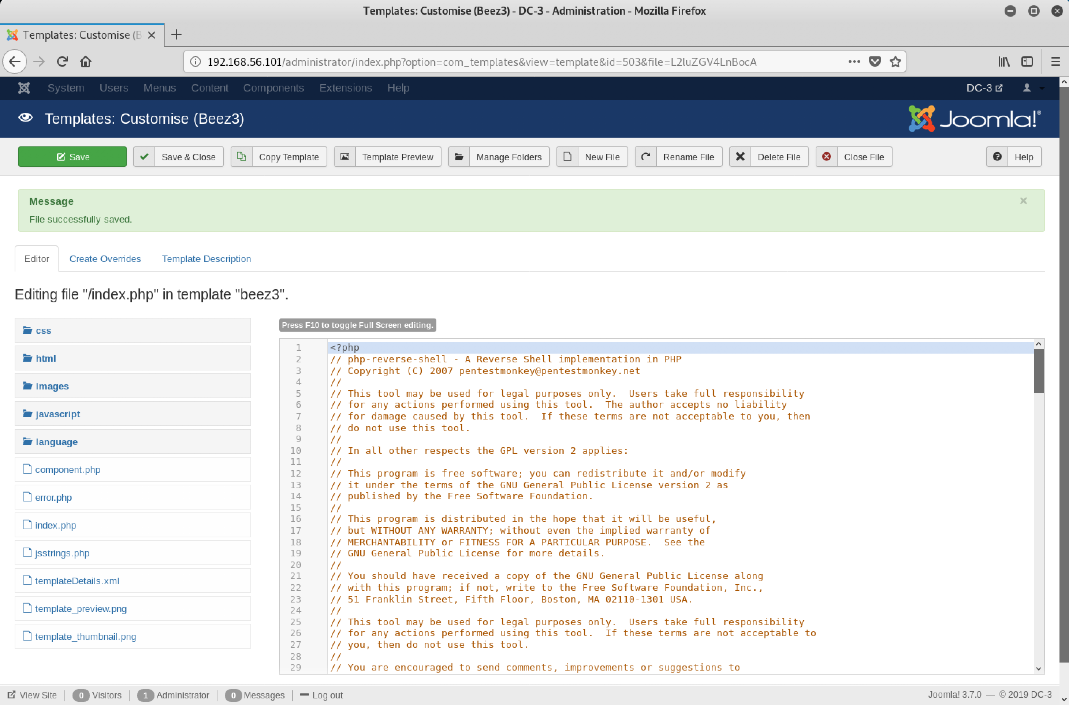Screen dimensions: 1069x705
Task: Reload the page
Action: [x=63, y=61]
